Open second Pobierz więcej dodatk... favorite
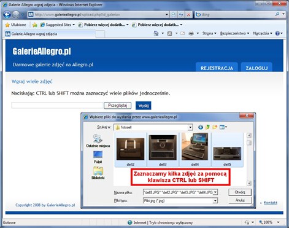Viewport: 289px width, 228px height. tap(157, 25)
